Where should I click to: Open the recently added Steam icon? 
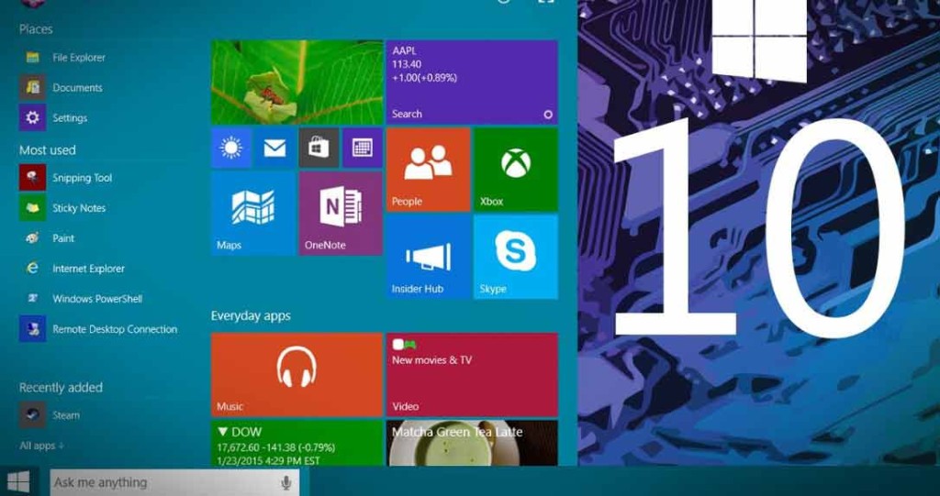pyautogui.click(x=32, y=415)
